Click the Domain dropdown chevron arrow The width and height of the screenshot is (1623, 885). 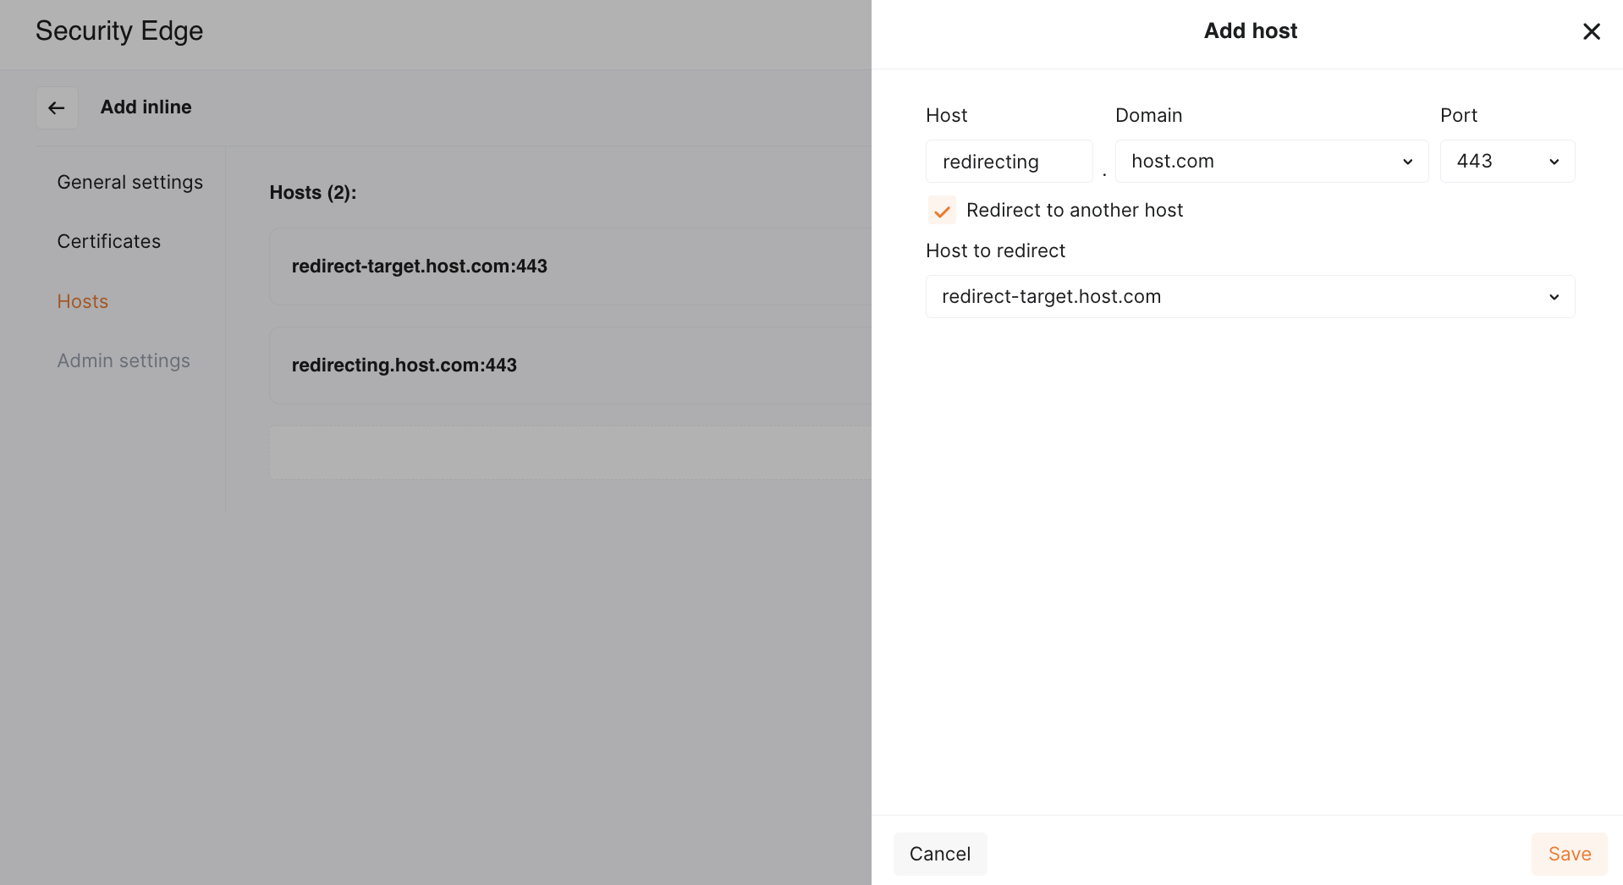tap(1407, 162)
